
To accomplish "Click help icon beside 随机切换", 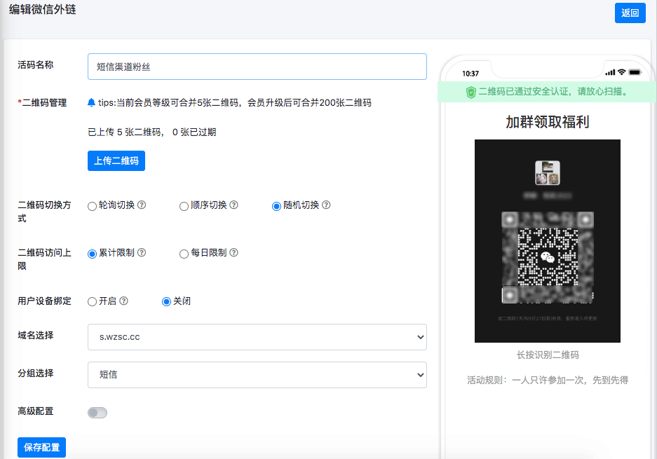I will [x=326, y=205].
